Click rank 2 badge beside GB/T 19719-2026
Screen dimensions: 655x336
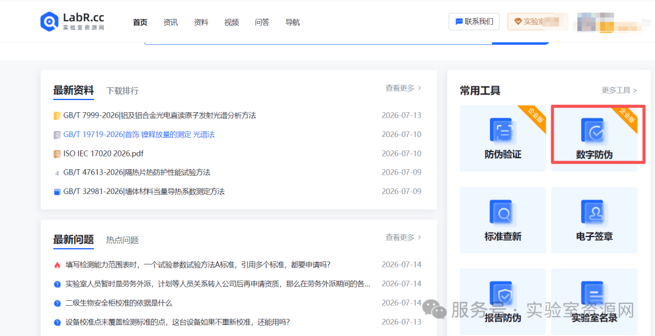tap(57, 135)
